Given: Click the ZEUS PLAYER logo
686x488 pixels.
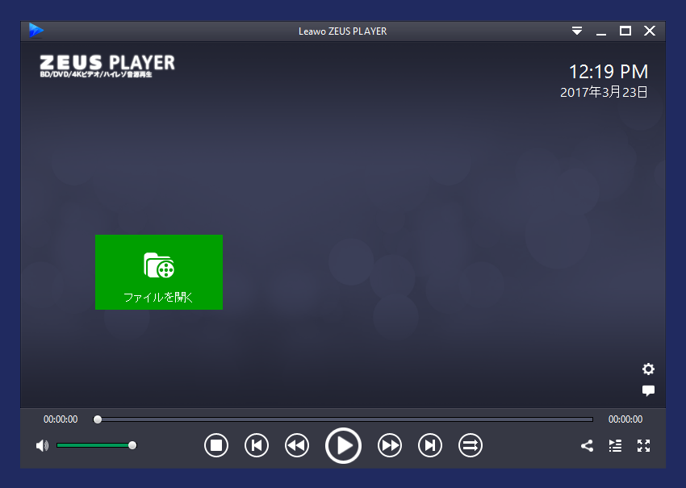Looking at the screenshot, I should click(107, 65).
